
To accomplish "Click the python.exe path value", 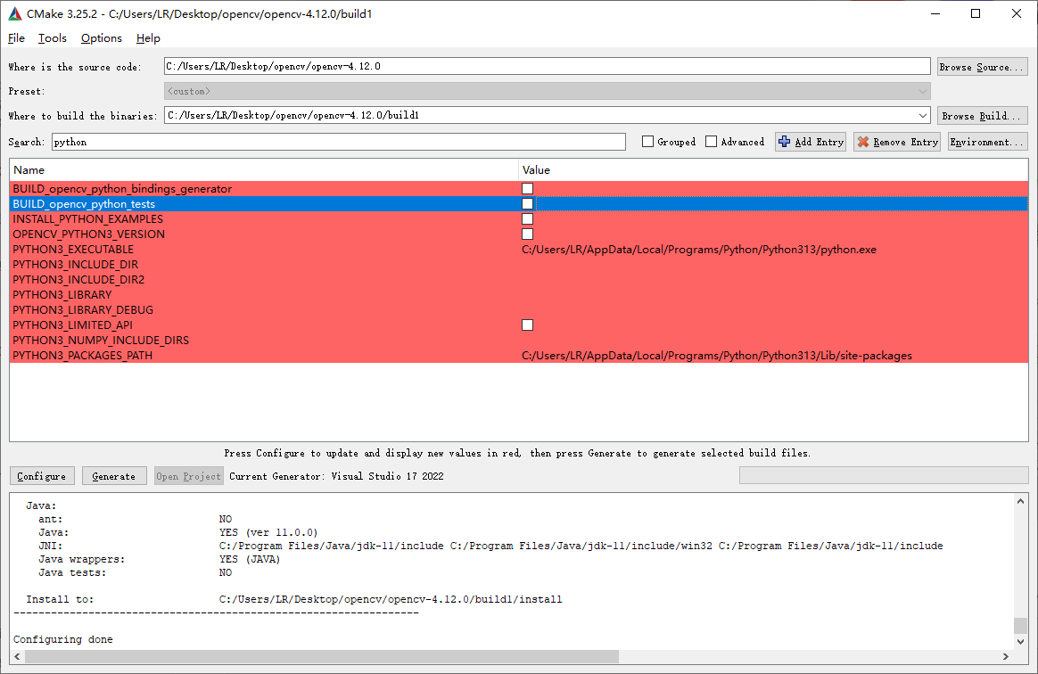I will coord(699,250).
